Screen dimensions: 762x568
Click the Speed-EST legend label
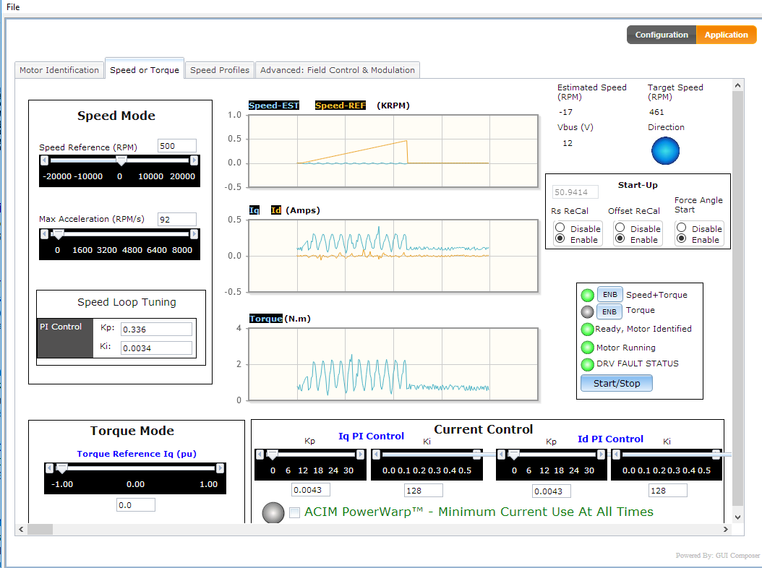click(x=273, y=106)
